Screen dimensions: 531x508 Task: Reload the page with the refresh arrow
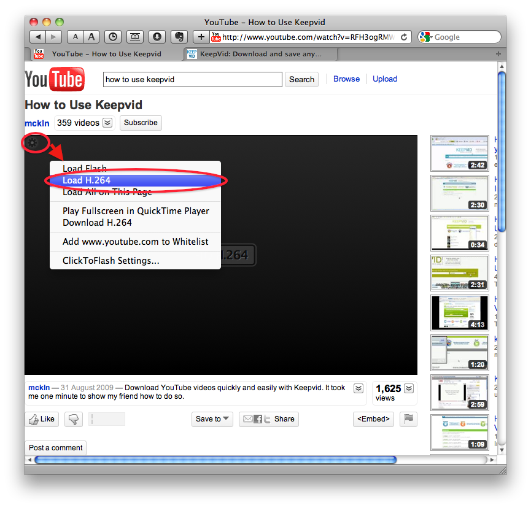pos(404,37)
